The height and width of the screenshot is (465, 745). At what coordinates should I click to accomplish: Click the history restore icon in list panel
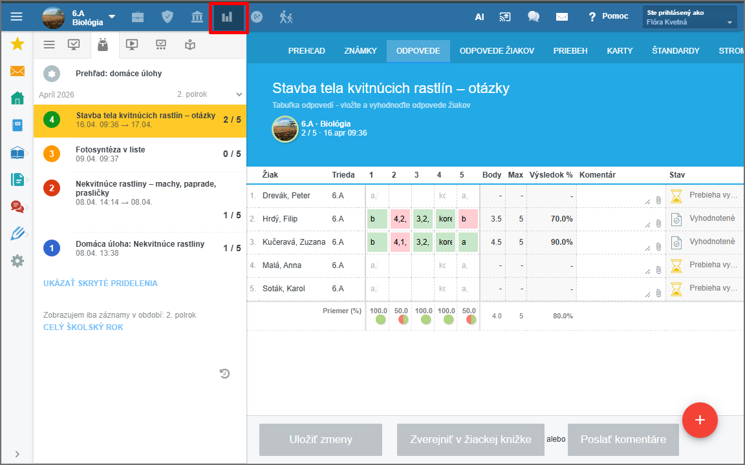tap(224, 373)
